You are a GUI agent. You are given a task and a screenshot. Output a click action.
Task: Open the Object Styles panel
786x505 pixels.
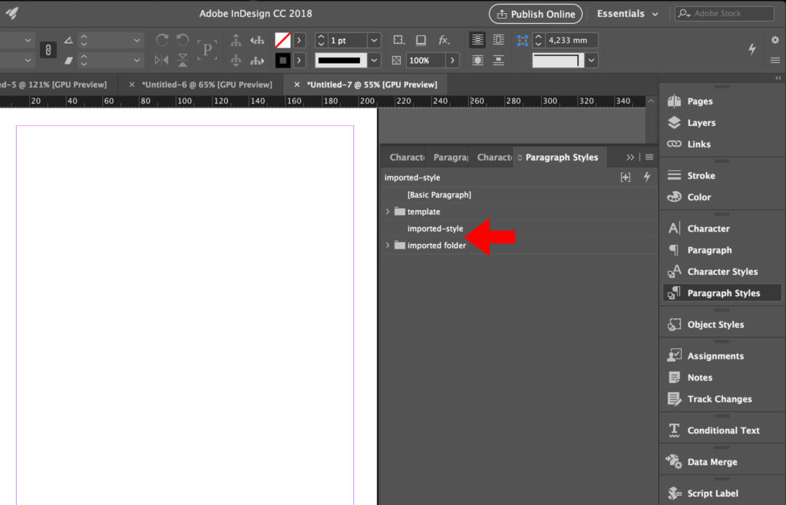(x=718, y=324)
